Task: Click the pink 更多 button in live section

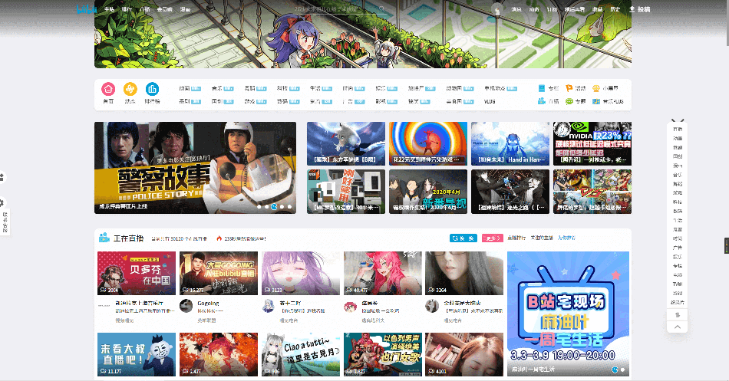Action: coord(493,238)
